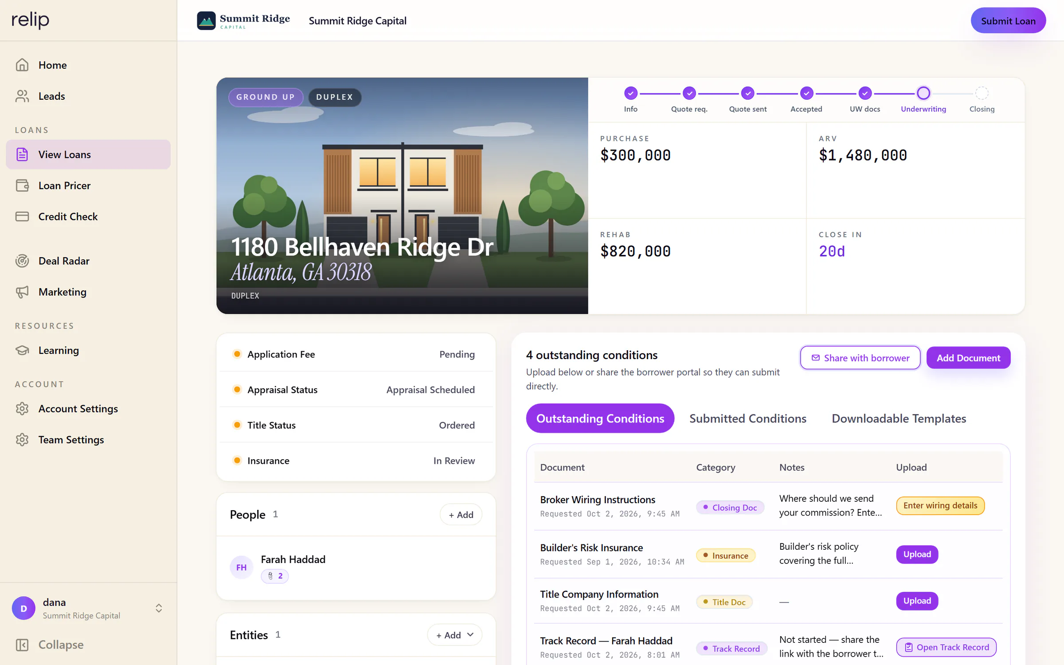Image resolution: width=1064 pixels, height=665 pixels.
Task: Click the $1,480,000 ARV value
Action: pos(863,155)
